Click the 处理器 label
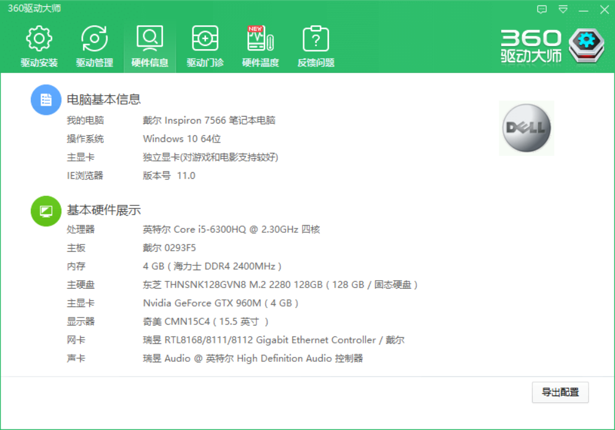The image size is (615, 430). 81,229
